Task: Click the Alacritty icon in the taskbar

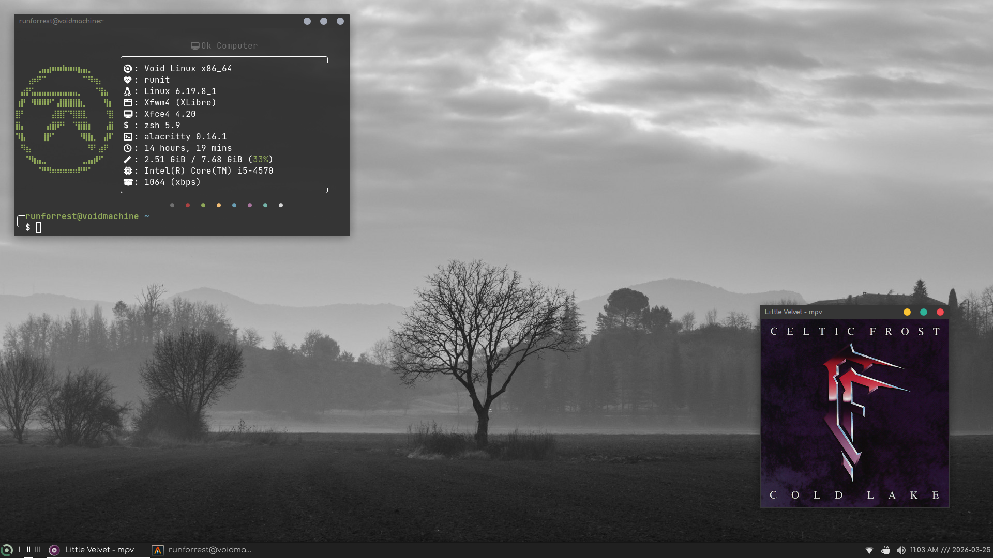Action: (x=158, y=550)
